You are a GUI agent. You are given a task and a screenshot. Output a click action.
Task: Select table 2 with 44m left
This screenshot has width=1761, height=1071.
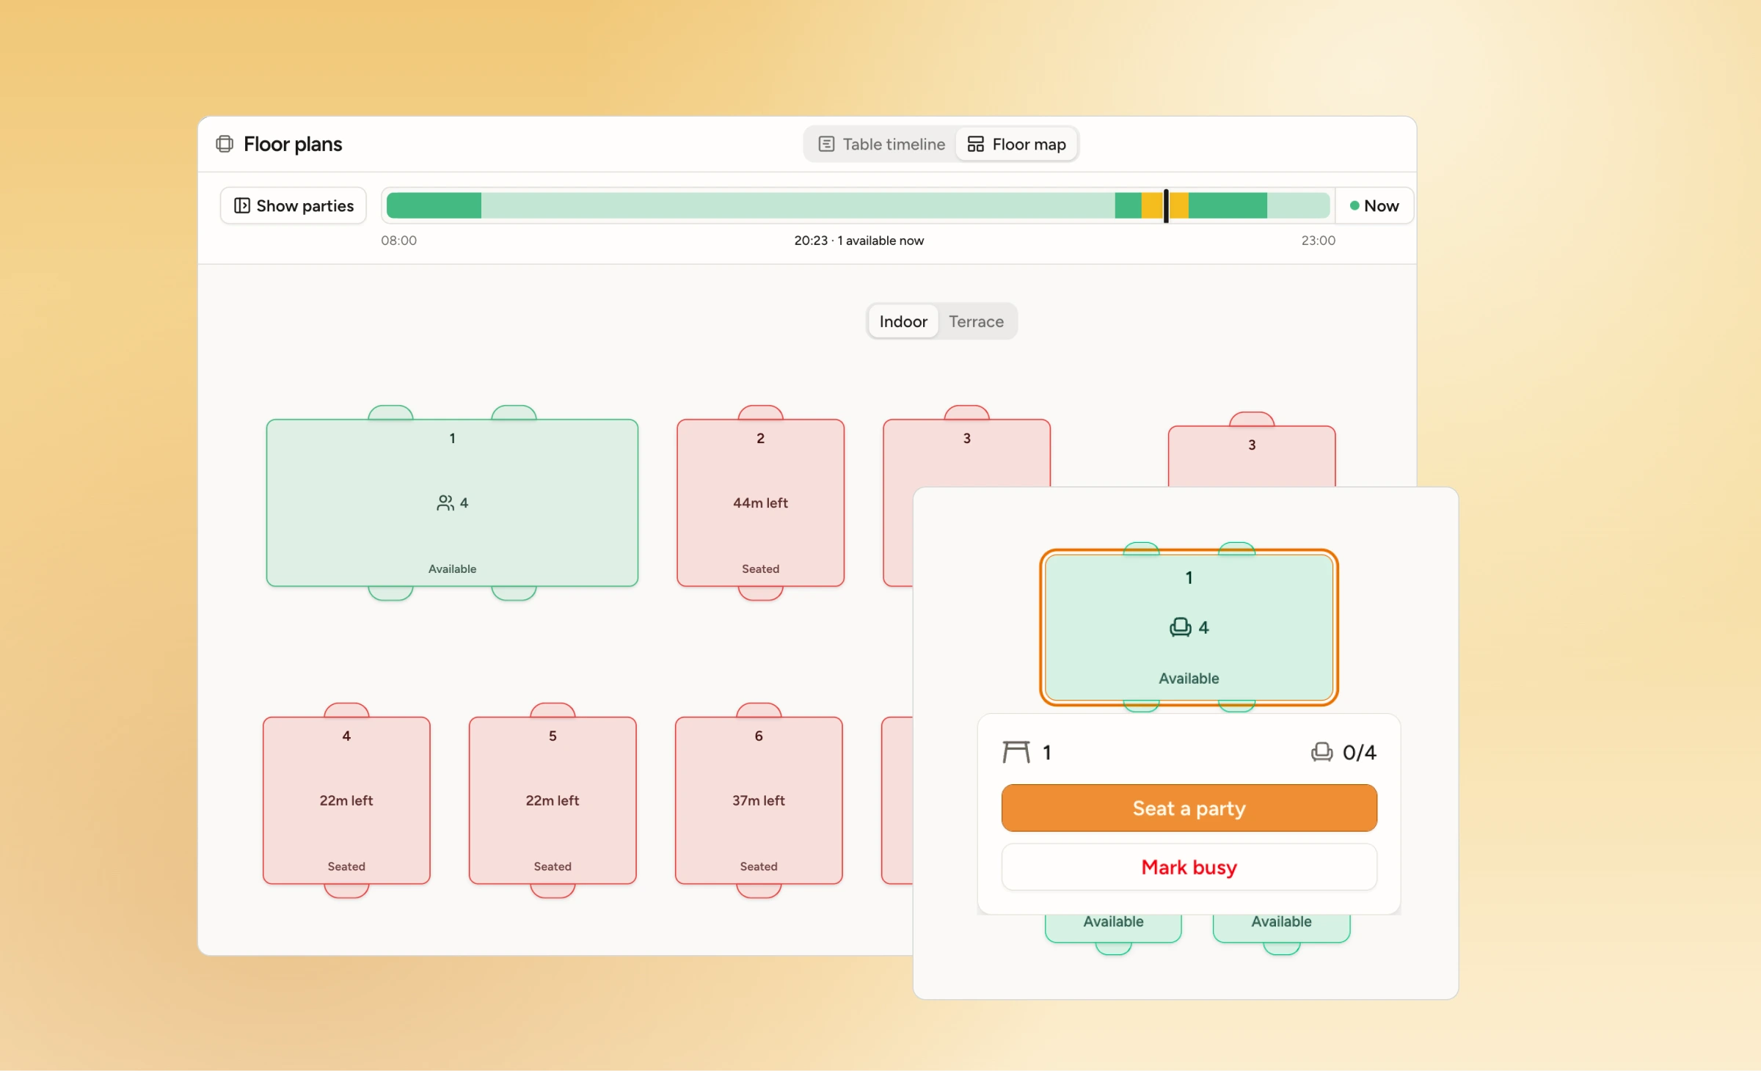click(760, 503)
